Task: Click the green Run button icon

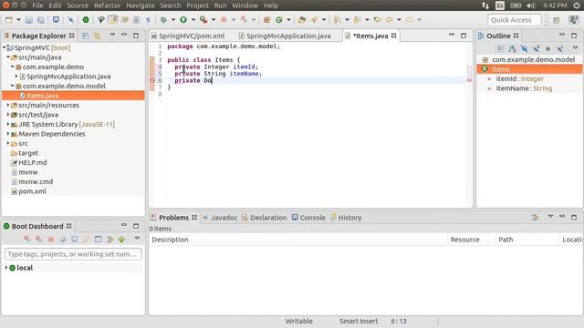Action: click(x=183, y=20)
